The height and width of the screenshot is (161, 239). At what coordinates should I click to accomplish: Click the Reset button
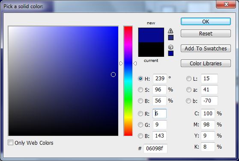(206, 33)
